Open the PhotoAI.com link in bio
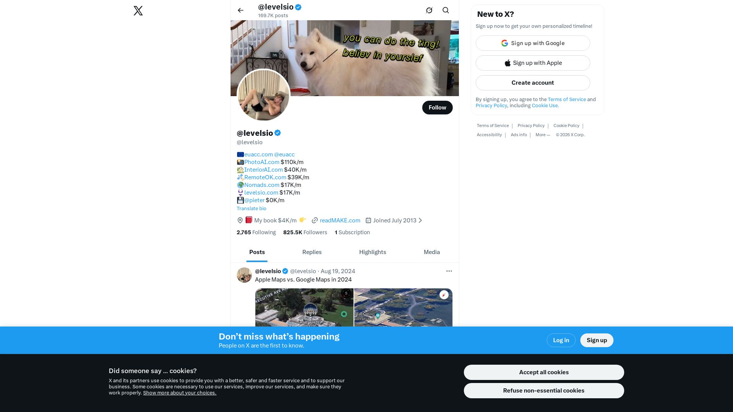Image resolution: width=733 pixels, height=412 pixels. pyautogui.click(x=262, y=162)
